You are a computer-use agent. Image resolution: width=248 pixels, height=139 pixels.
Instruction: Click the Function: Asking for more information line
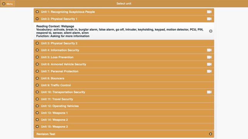point(63,36)
